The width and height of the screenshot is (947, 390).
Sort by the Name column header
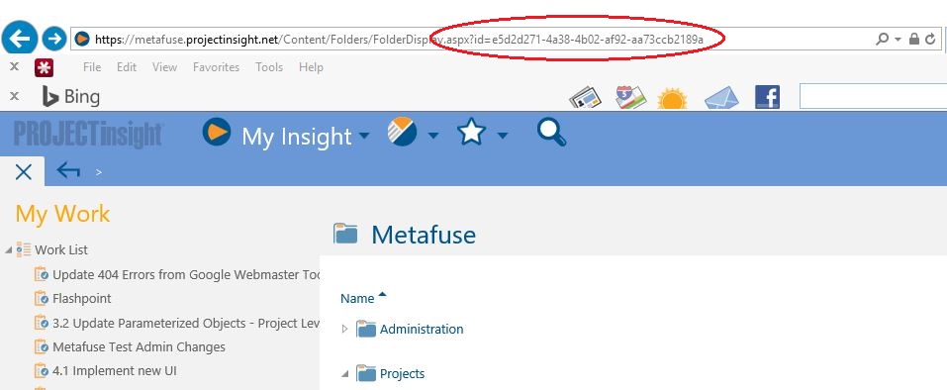click(x=357, y=298)
